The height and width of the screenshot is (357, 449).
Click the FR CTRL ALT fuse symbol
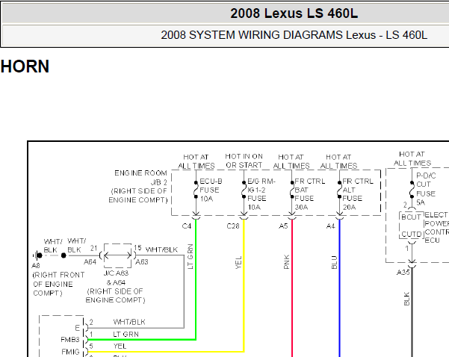click(340, 190)
